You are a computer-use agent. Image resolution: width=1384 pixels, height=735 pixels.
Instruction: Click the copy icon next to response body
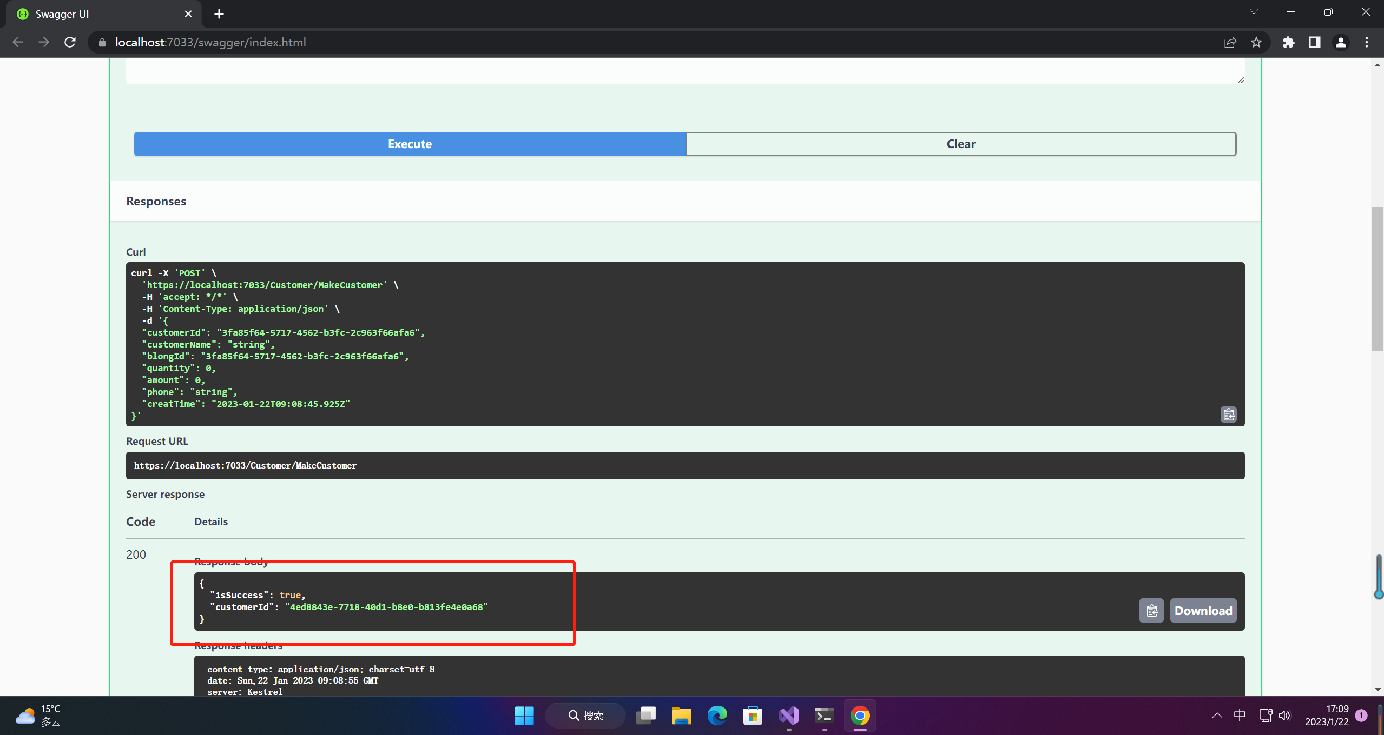click(1151, 611)
